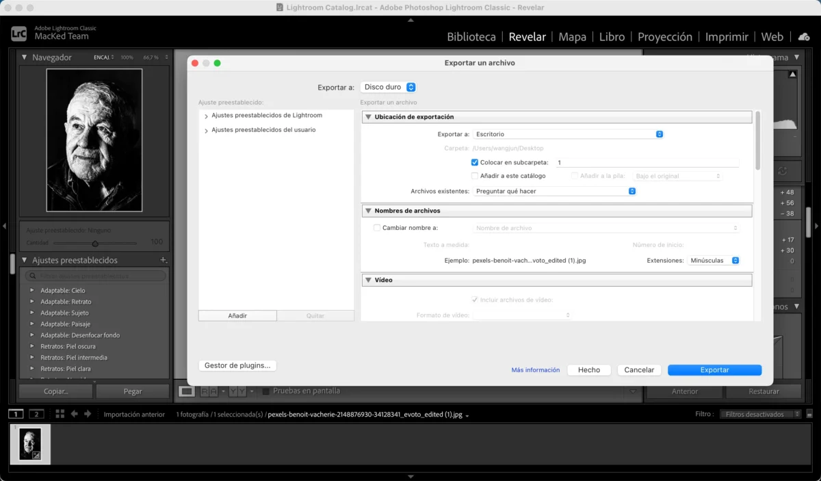Check the Cambiar nombre a option

377,228
